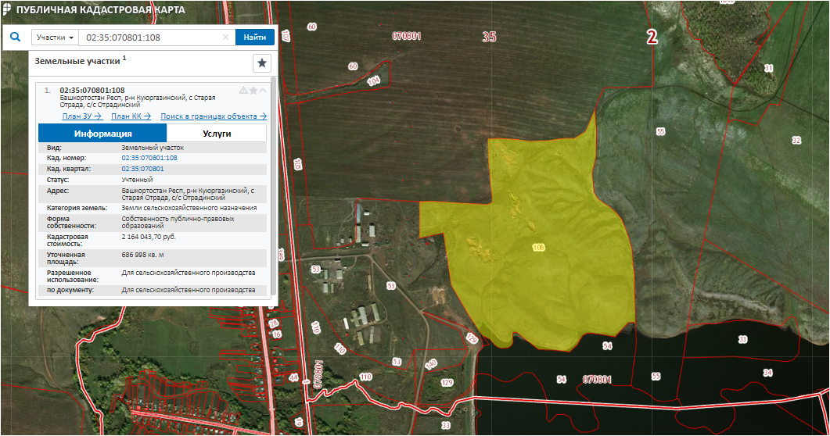The height and width of the screenshot is (436, 830).
Task: Click cadastral number 02:35:070801:108 value link
Action: [x=149, y=158]
